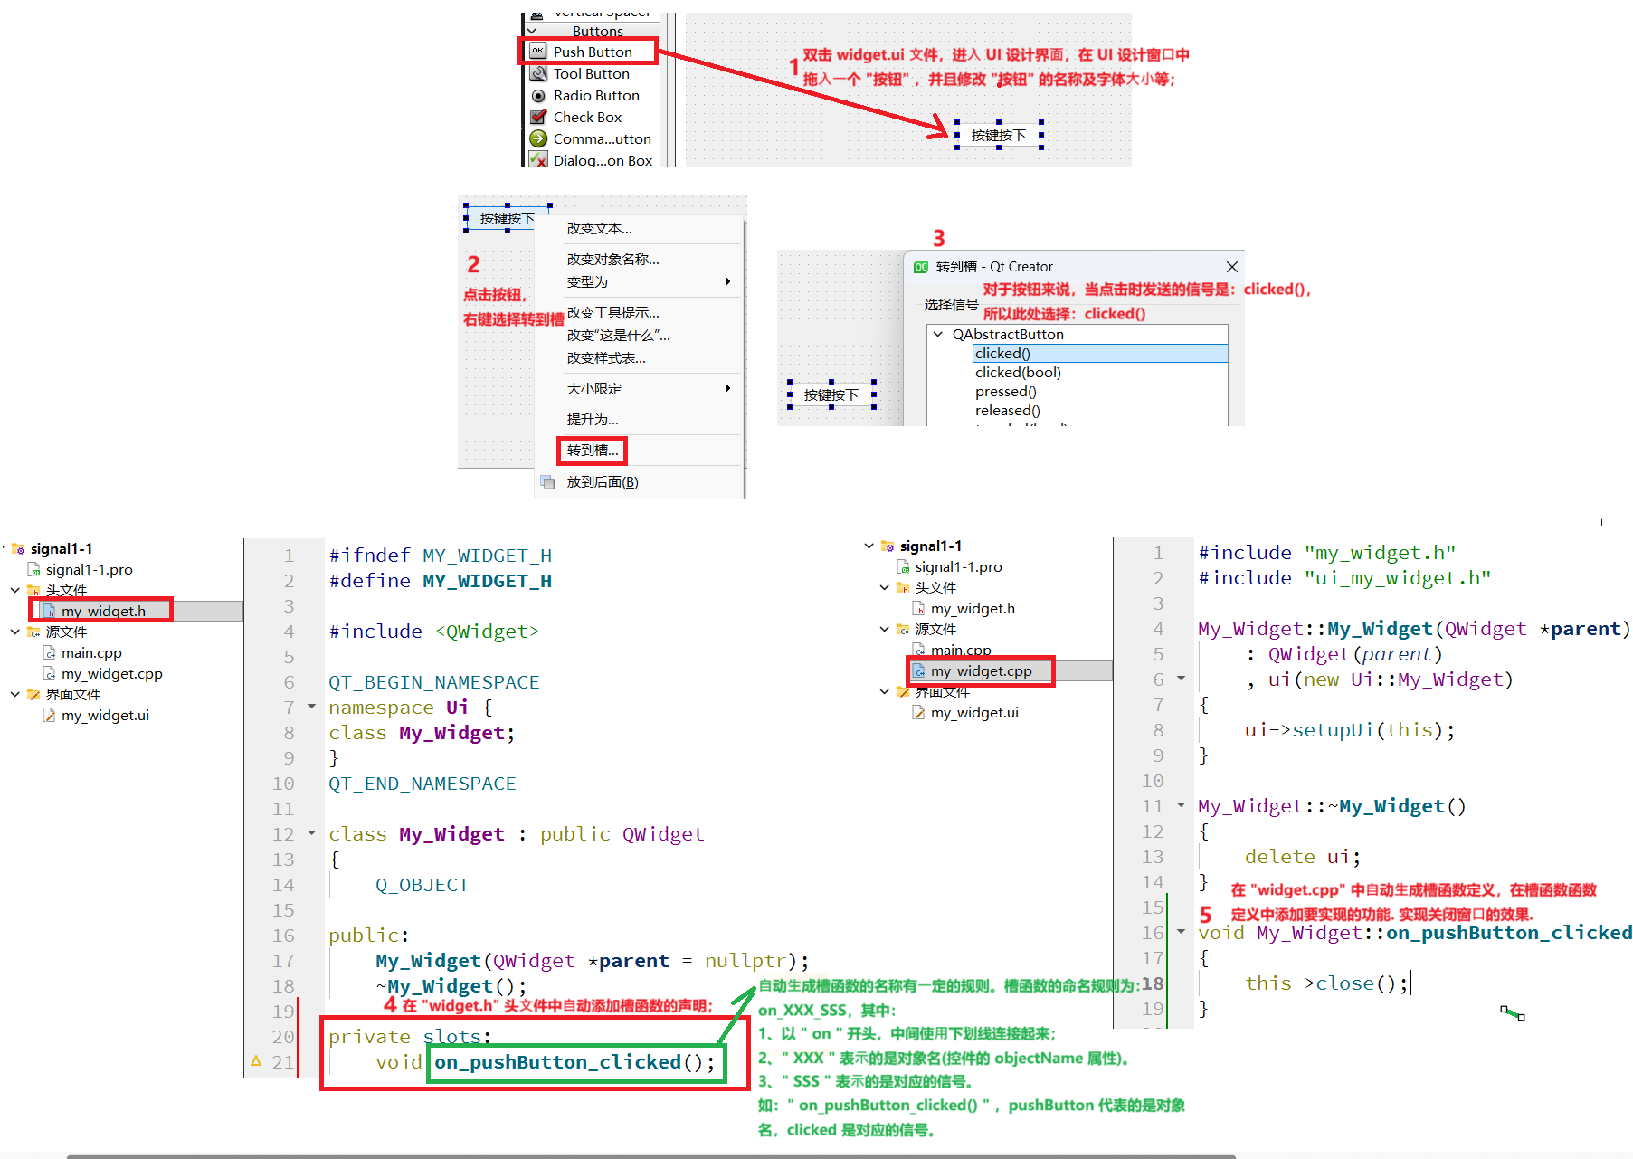Open the 变型为 submenu arrow
The image size is (1633, 1159).
pyautogui.click(x=728, y=281)
